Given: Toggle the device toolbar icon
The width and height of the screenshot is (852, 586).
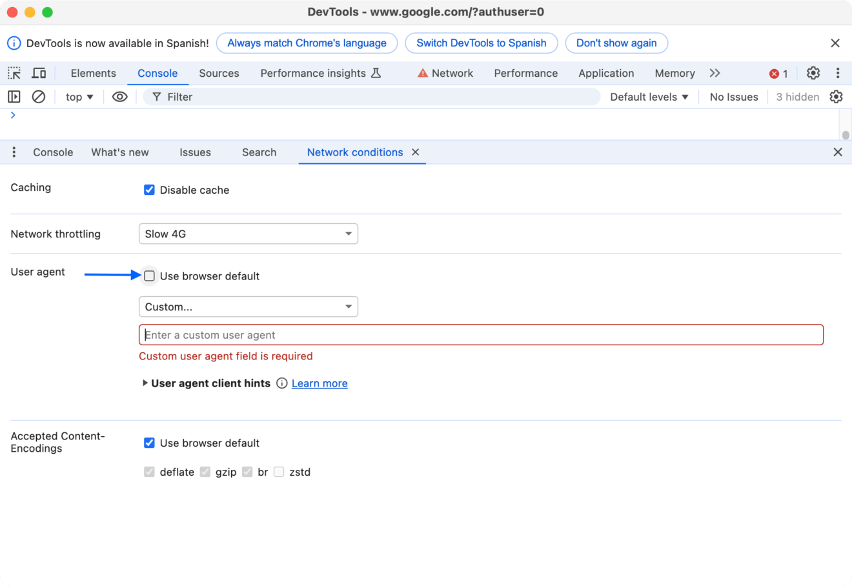Looking at the screenshot, I should coord(39,73).
